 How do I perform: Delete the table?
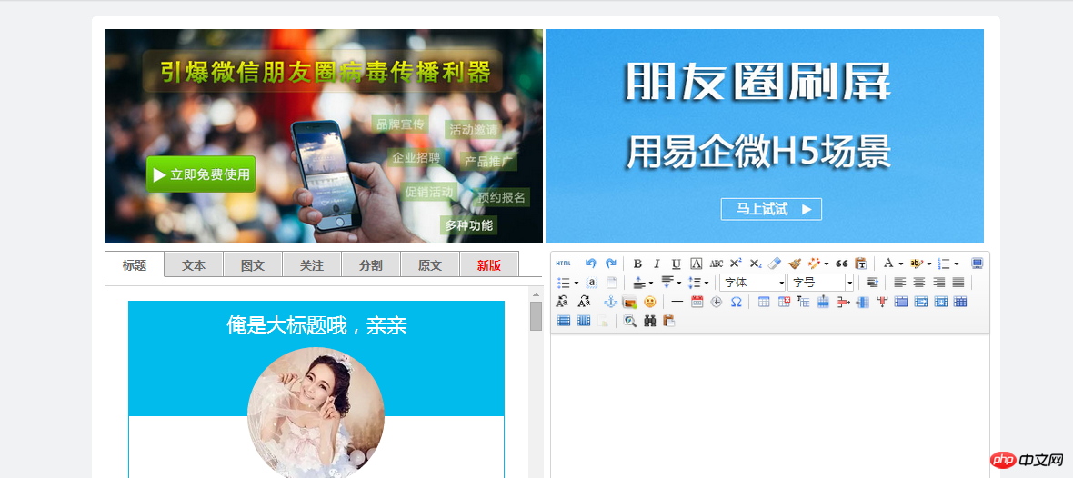coord(784,303)
